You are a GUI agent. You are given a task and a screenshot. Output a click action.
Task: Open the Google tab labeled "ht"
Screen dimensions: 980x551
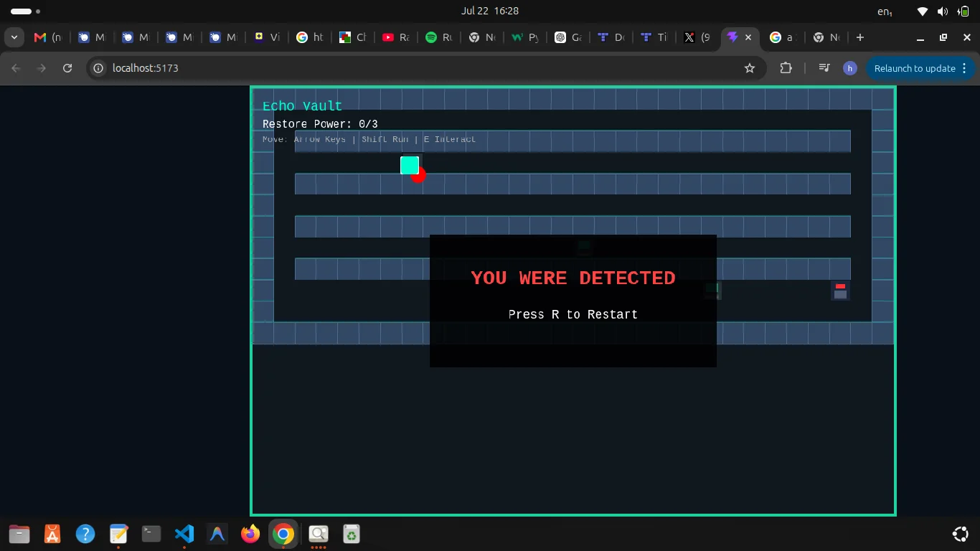click(x=309, y=37)
